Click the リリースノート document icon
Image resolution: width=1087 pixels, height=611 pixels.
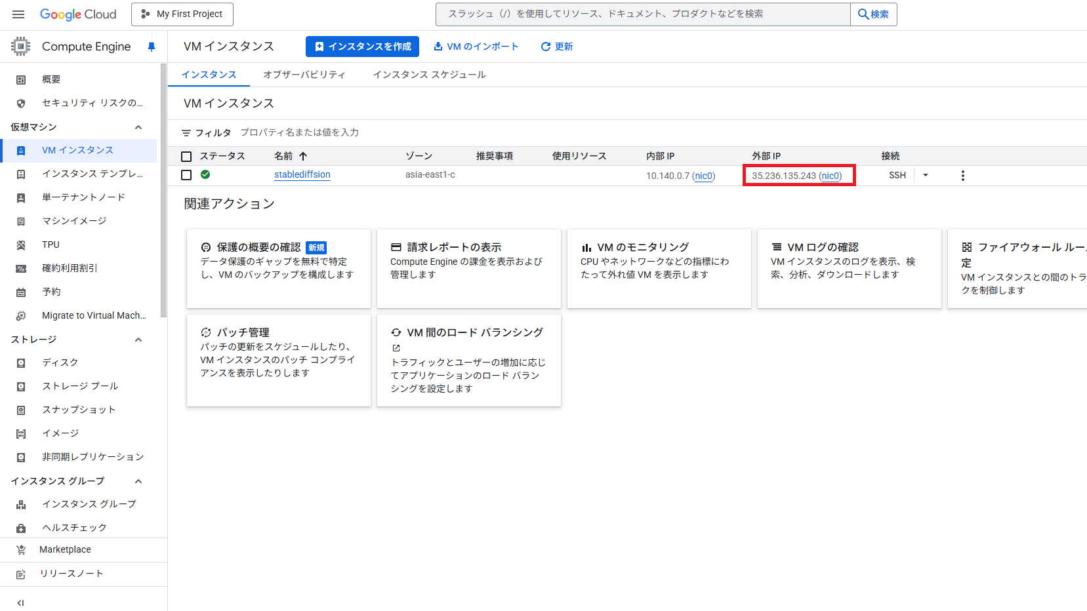[21, 574]
